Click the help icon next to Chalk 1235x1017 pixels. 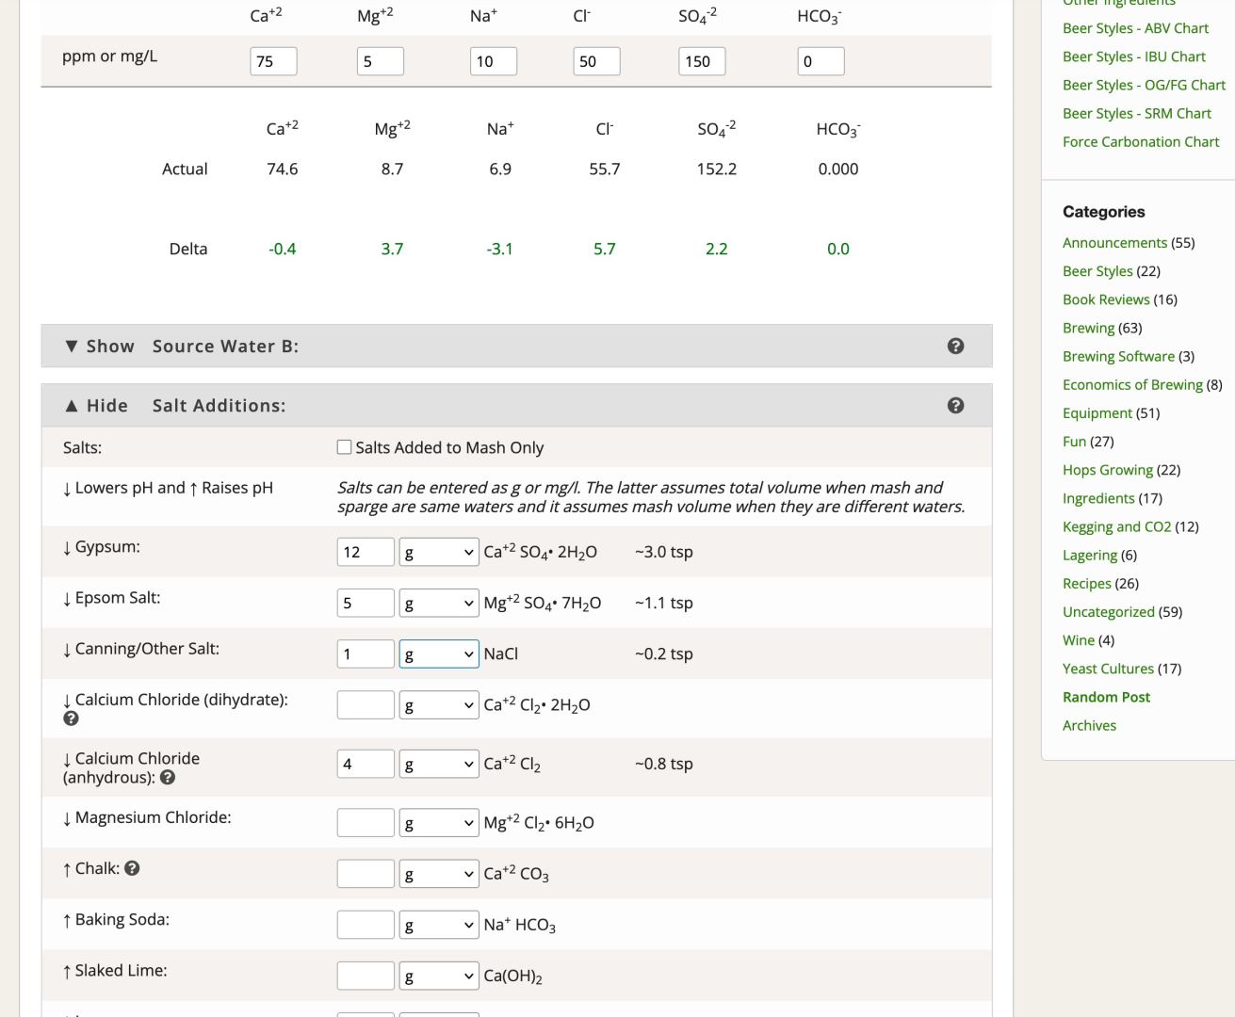click(x=132, y=868)
